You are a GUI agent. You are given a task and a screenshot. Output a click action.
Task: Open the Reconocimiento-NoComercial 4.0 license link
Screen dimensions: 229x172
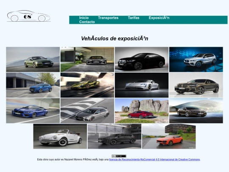154,159
